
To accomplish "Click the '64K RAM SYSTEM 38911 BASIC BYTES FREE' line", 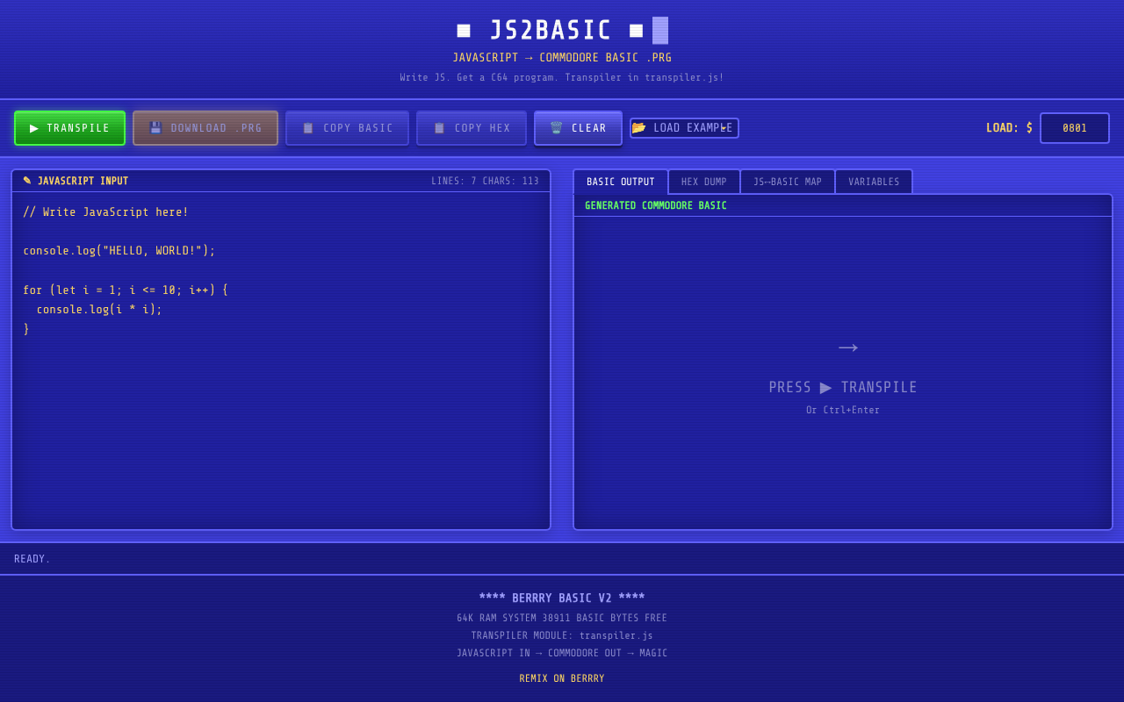I will click(562, 618).
